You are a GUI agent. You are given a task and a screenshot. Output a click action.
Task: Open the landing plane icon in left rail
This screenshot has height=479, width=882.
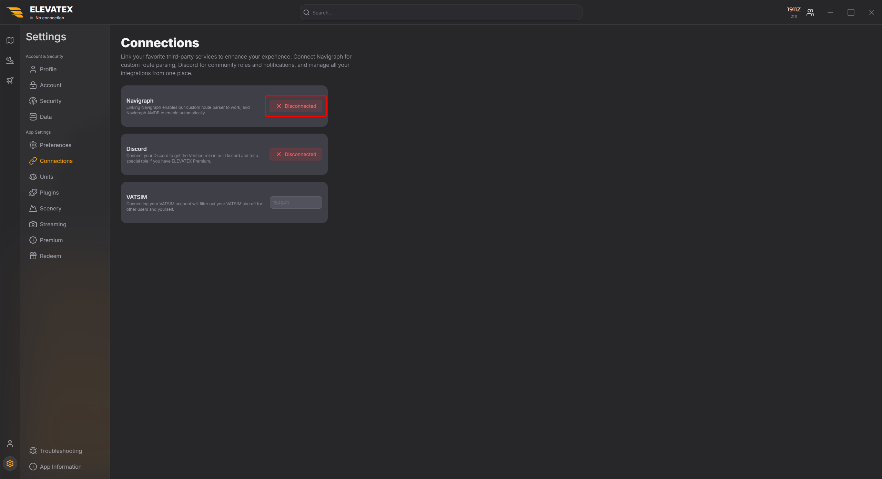10,60
